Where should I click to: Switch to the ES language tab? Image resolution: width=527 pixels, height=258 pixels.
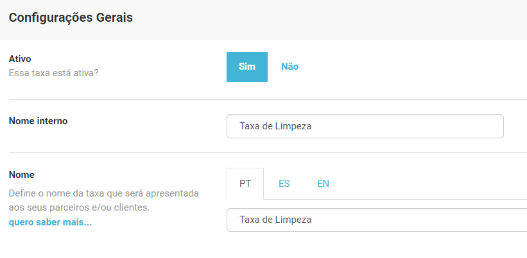coord(284,183)
